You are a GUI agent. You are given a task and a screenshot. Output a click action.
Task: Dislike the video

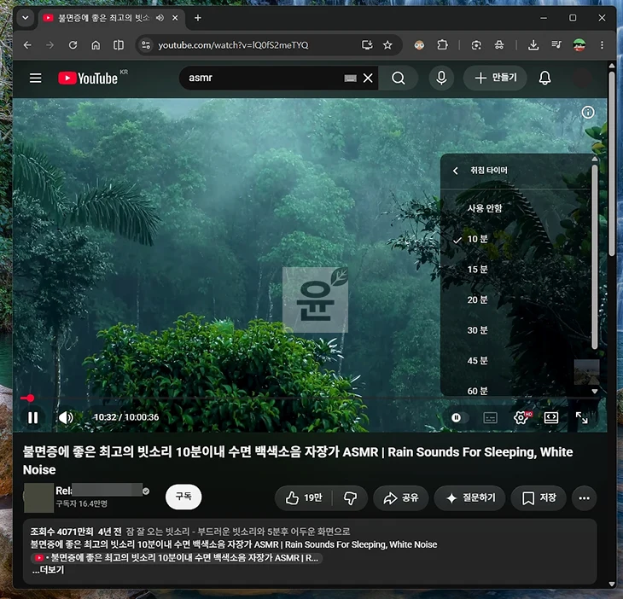click(x=350, y=497)
